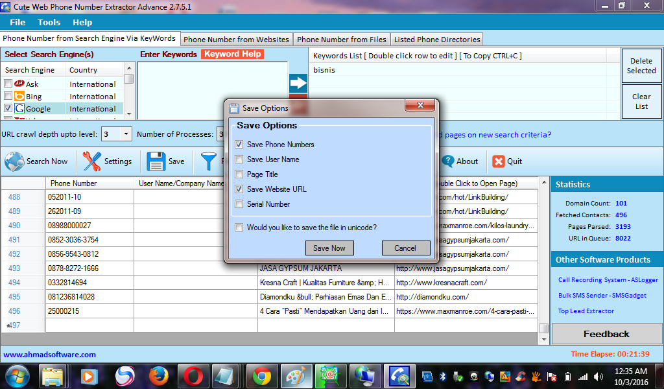Click the blue funnel filter icon

208,161
